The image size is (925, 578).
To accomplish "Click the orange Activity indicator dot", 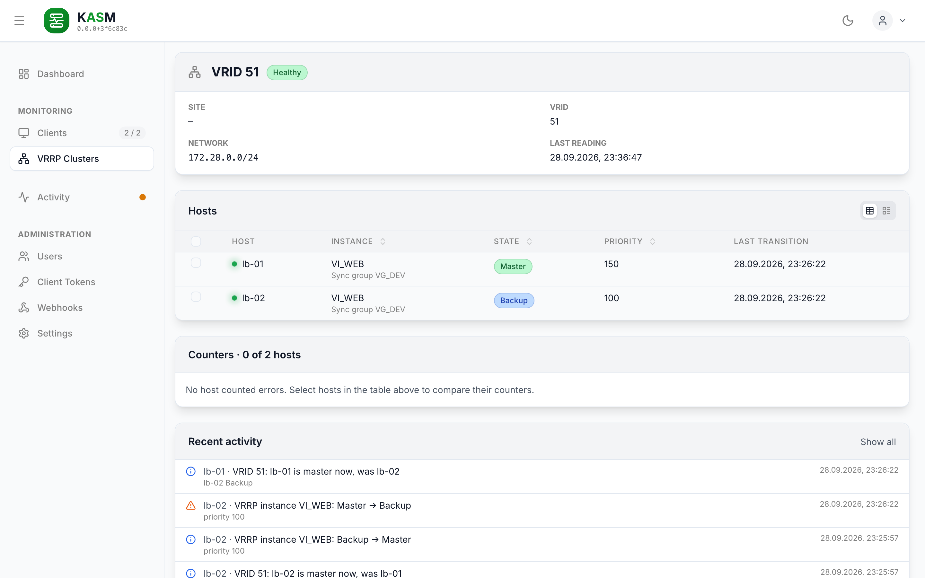I will (143, 197).
